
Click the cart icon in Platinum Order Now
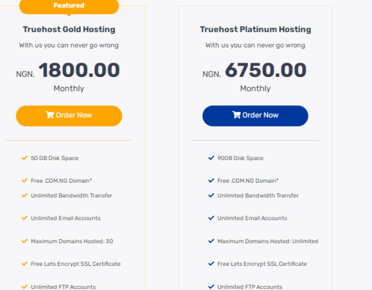pos(236,115)
